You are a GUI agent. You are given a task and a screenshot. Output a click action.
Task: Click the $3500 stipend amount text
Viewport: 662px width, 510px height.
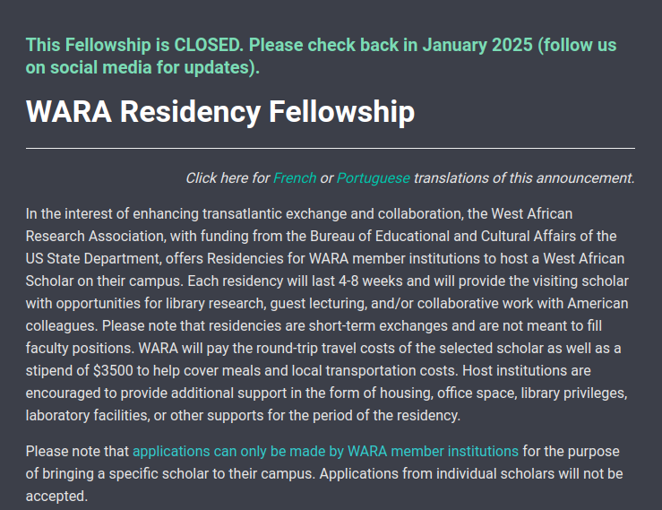tap(113, 370)
